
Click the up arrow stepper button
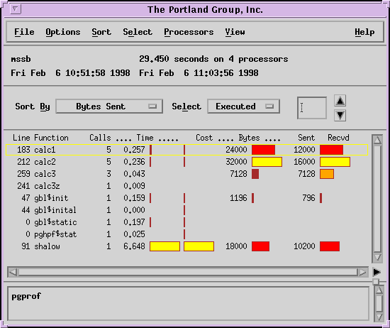340,101
